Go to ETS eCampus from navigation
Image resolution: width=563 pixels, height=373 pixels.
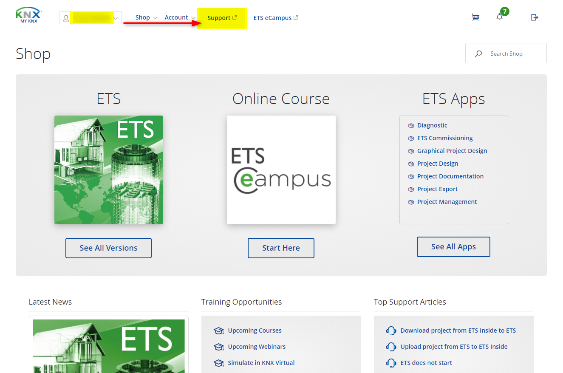pos(275,18)
